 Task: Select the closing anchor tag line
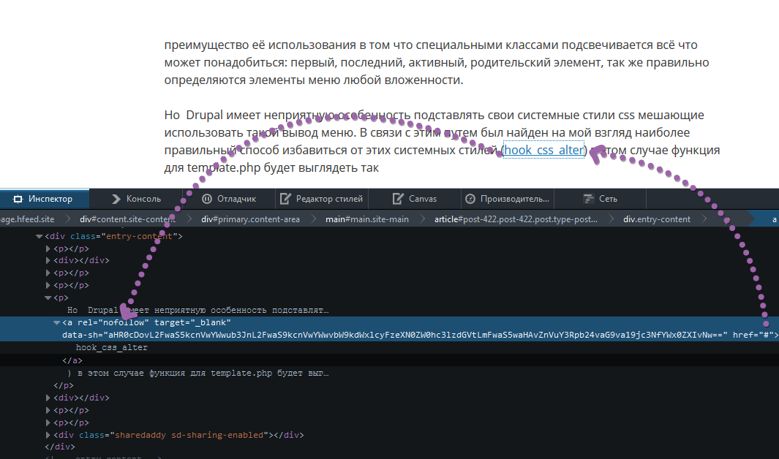[x=72, y=360]
